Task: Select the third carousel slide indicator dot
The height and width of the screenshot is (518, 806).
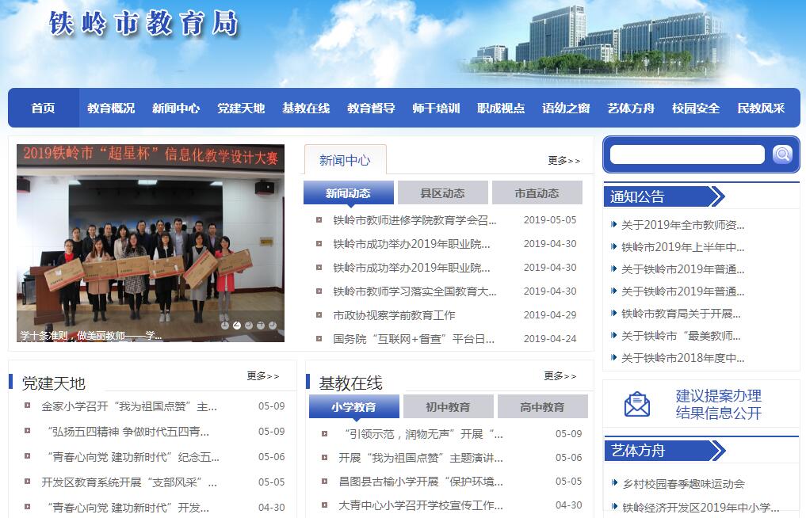Action: [x=249, y=326]
